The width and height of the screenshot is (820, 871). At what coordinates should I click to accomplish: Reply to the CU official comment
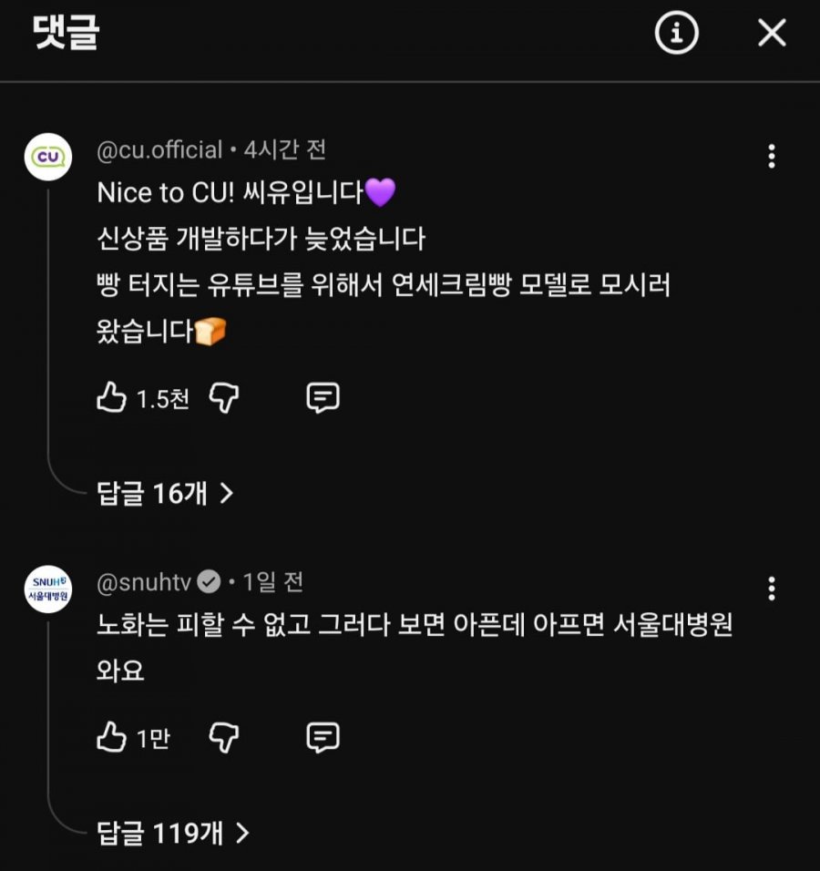(323, 398)
